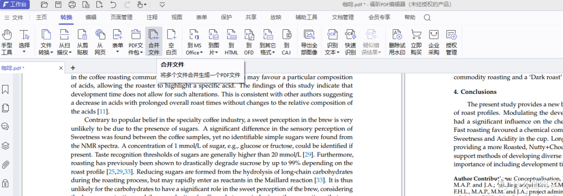Select the Hand tool (手型工具)
Viewport: 563px width, 196px height.
7,42
